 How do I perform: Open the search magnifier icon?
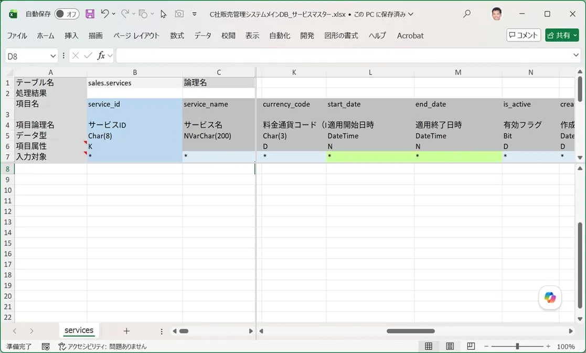pos(467,14)
